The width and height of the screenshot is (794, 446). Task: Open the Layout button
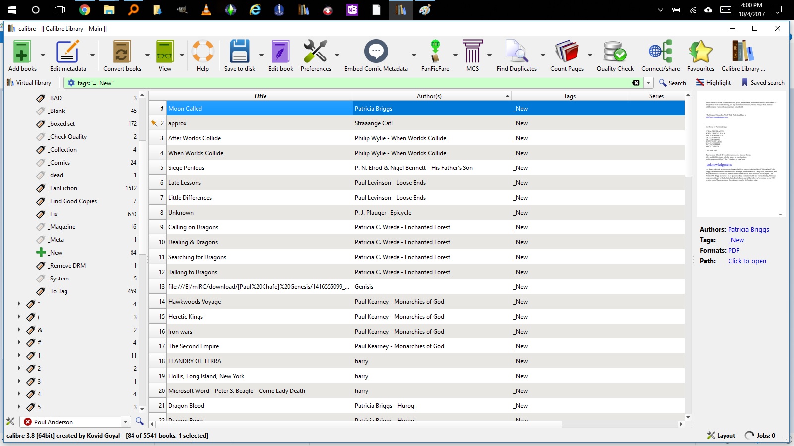(x=721, y=436)
